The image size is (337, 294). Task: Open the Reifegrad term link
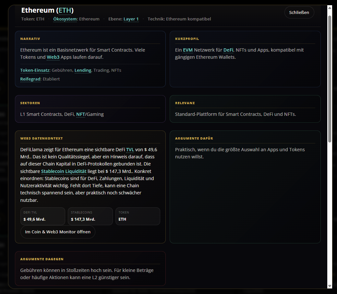(x=30, y=79)
